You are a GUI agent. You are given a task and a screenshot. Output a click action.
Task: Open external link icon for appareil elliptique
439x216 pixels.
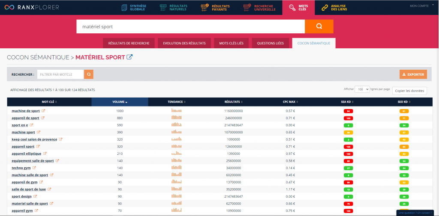[45, 154]
